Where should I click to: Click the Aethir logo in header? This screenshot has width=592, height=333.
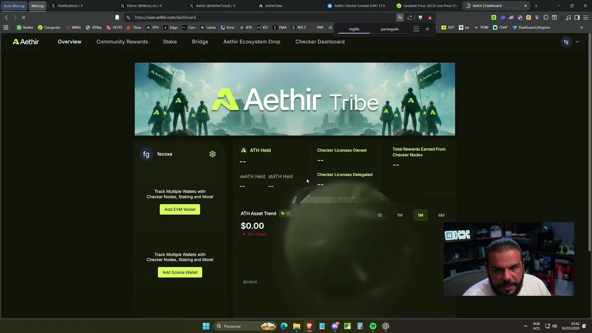(x=25, y=42)
